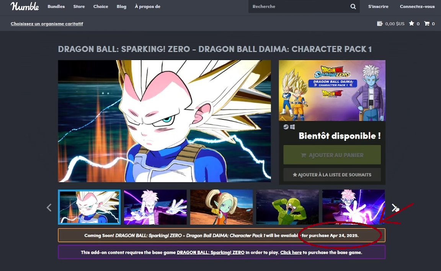Click the main Vegeta screenshot image

(165, 121)
